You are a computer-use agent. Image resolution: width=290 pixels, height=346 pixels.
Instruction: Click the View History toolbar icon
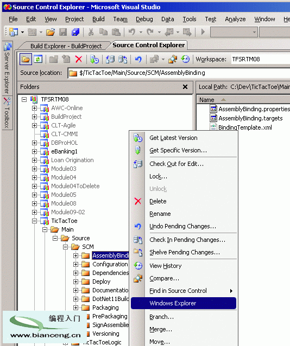(x=185, y=59)
